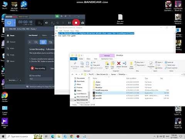Open the Copy to dropdown in the ribbon
This screenshot has width=185, height=139.
click(112, 65)
